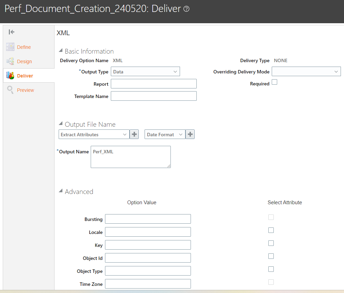Click the Template Name field
This screenshot has height=293, width=344.
(153, 96)
